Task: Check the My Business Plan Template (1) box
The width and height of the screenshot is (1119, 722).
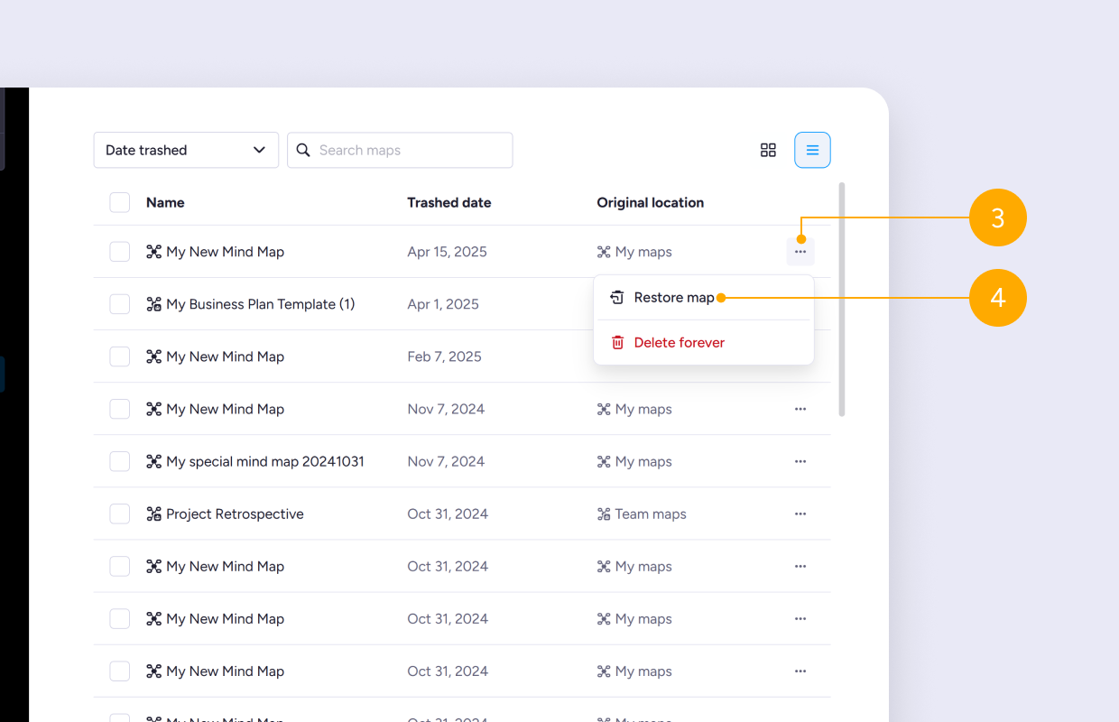Action: (x=119, y=304)
